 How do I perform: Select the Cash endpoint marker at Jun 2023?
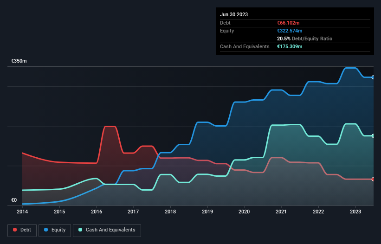(x=373, y=136)
